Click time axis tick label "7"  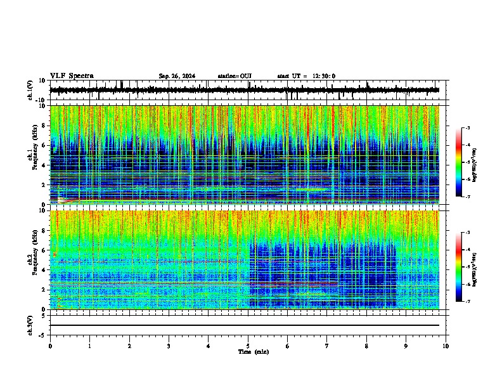327,346
